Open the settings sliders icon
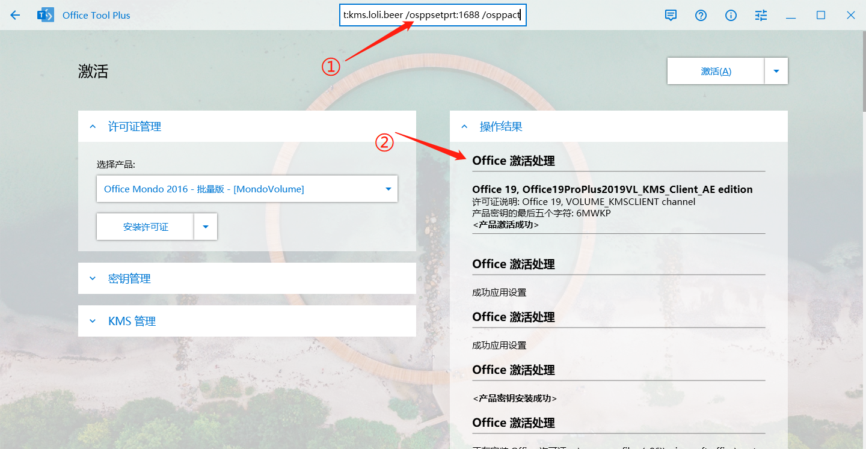This screenshot has height=449, width=866. pos(761,16)
